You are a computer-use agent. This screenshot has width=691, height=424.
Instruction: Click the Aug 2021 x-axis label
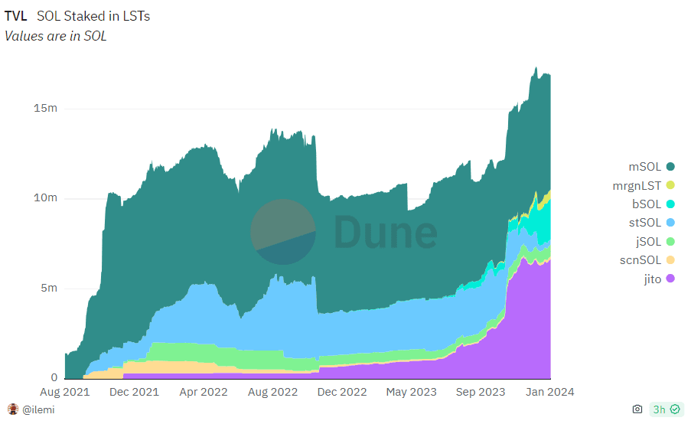click(x=65, y=392)
